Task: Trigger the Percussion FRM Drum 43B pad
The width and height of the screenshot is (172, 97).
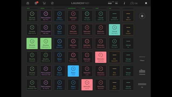Action: pos(46,71)
